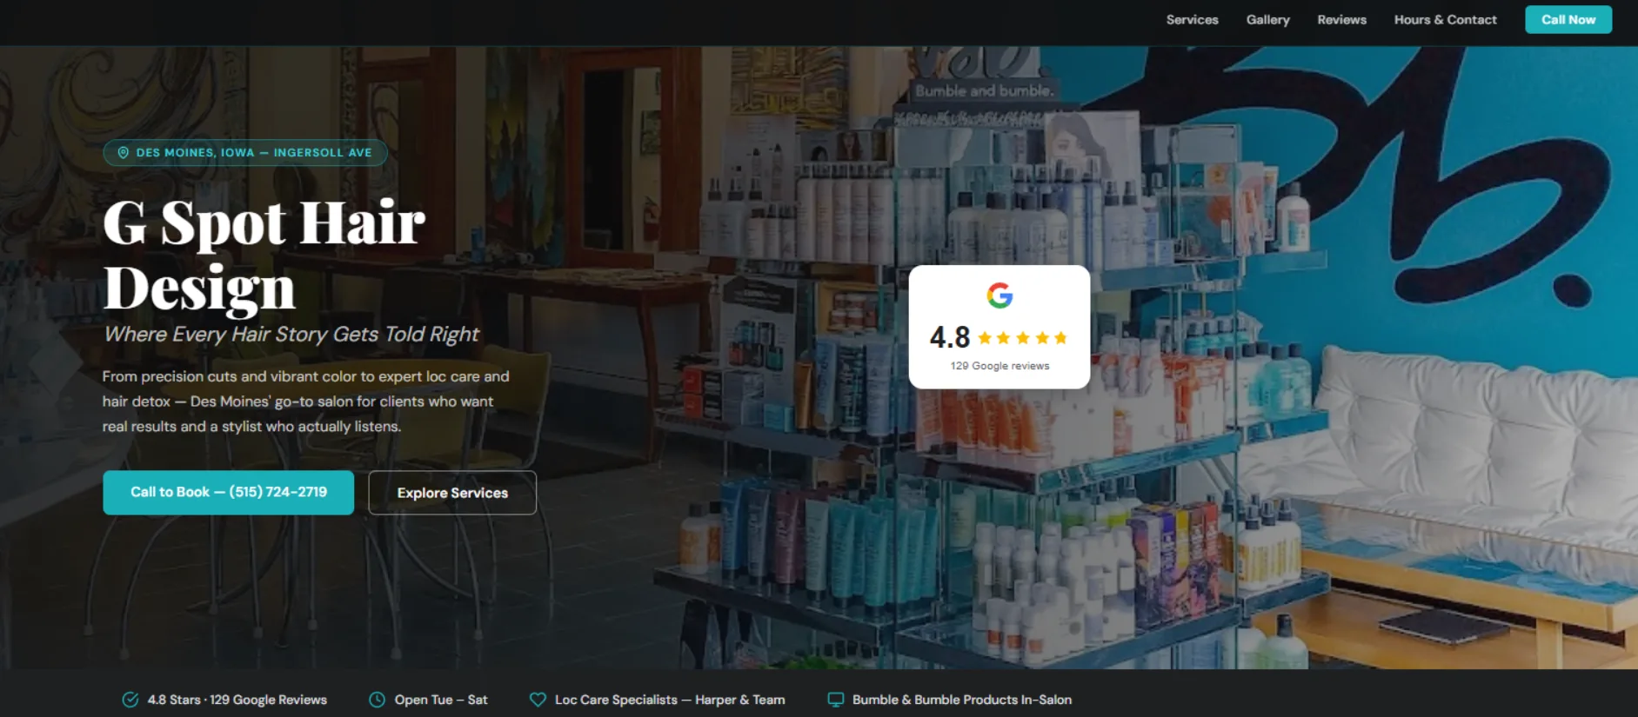
Task: Click the Loc Care Specialists — Harper & Team text
Action: 670,700
